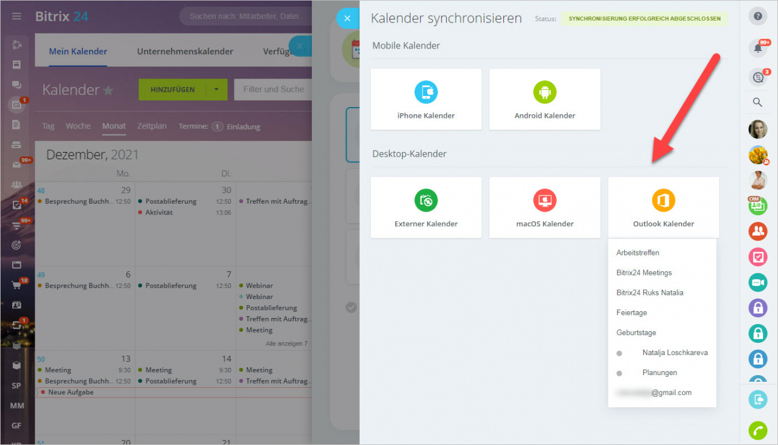
Task: Open the green CRM chat icon
Action: tap(757, 205)
